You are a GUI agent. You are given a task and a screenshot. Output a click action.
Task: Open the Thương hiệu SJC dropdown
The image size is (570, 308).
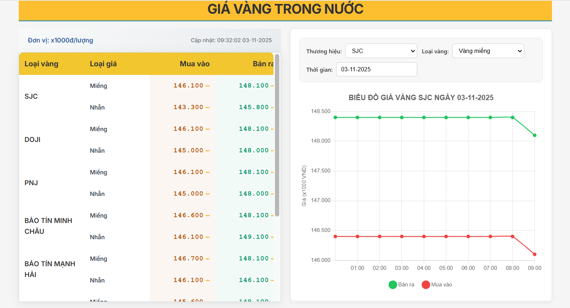[381, 51]
